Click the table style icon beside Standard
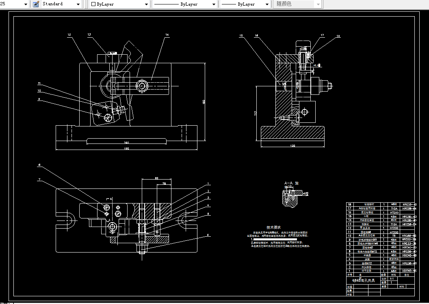Image resolution: width=429 pixels, height=304 pixels. click(x=36, y=4)
